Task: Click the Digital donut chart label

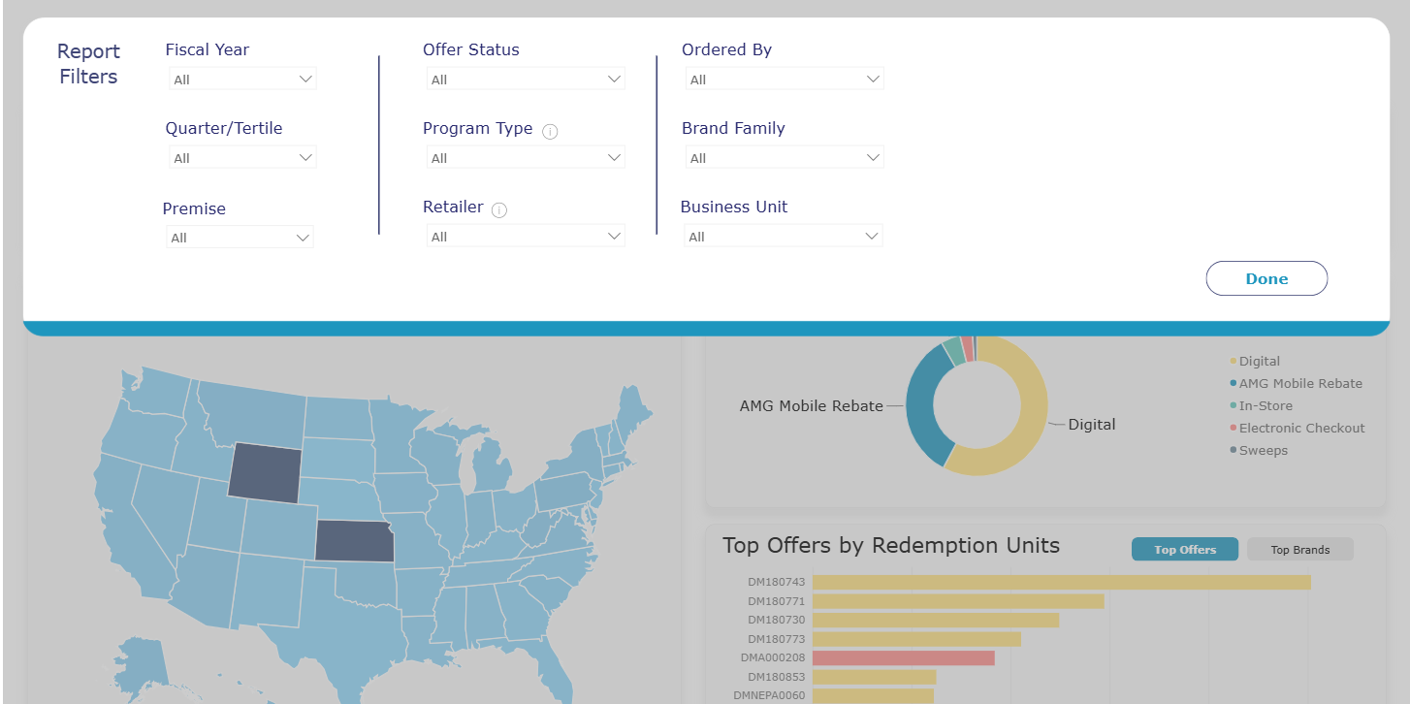Action: [x=1092, y=425]
